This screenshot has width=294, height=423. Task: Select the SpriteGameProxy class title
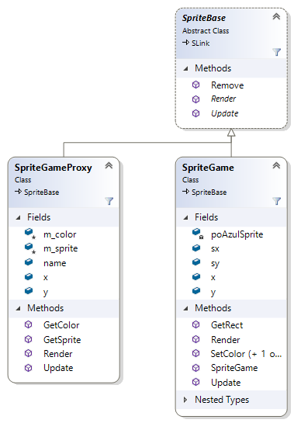pyautogui.click(x=53, y=168)
